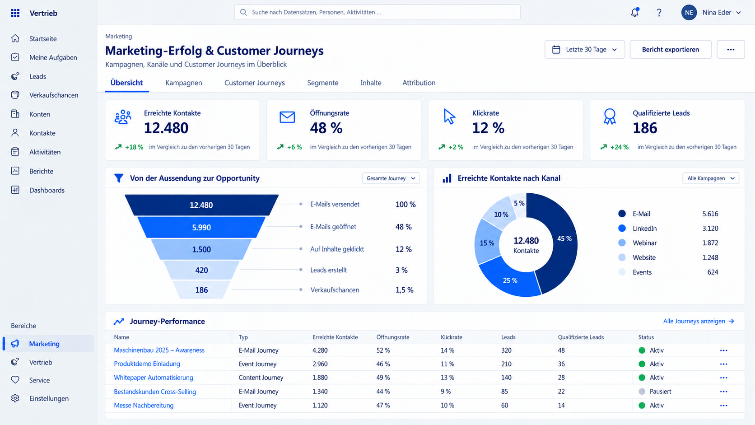This screenshot has height=425, width=755.
Task: Click the Konten building icon
Action: point(15,114)
